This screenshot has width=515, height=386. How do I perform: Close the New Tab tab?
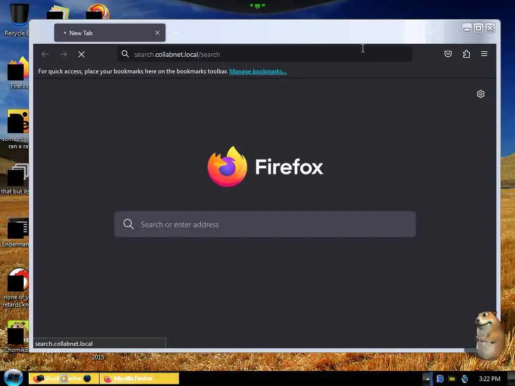[x=157, y=33]
